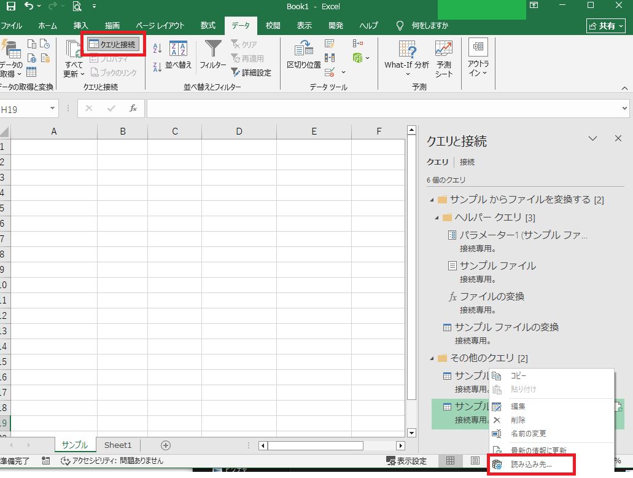The width and height of the screenshot is (633, 478).
Task: Click the 共有 share button
Action: tap(605, 26)
